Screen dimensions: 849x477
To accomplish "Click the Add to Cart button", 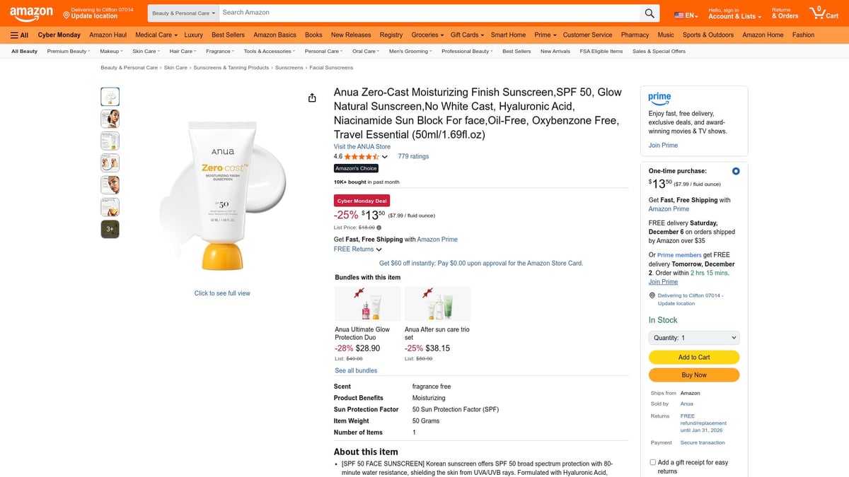I will [693, 357].
